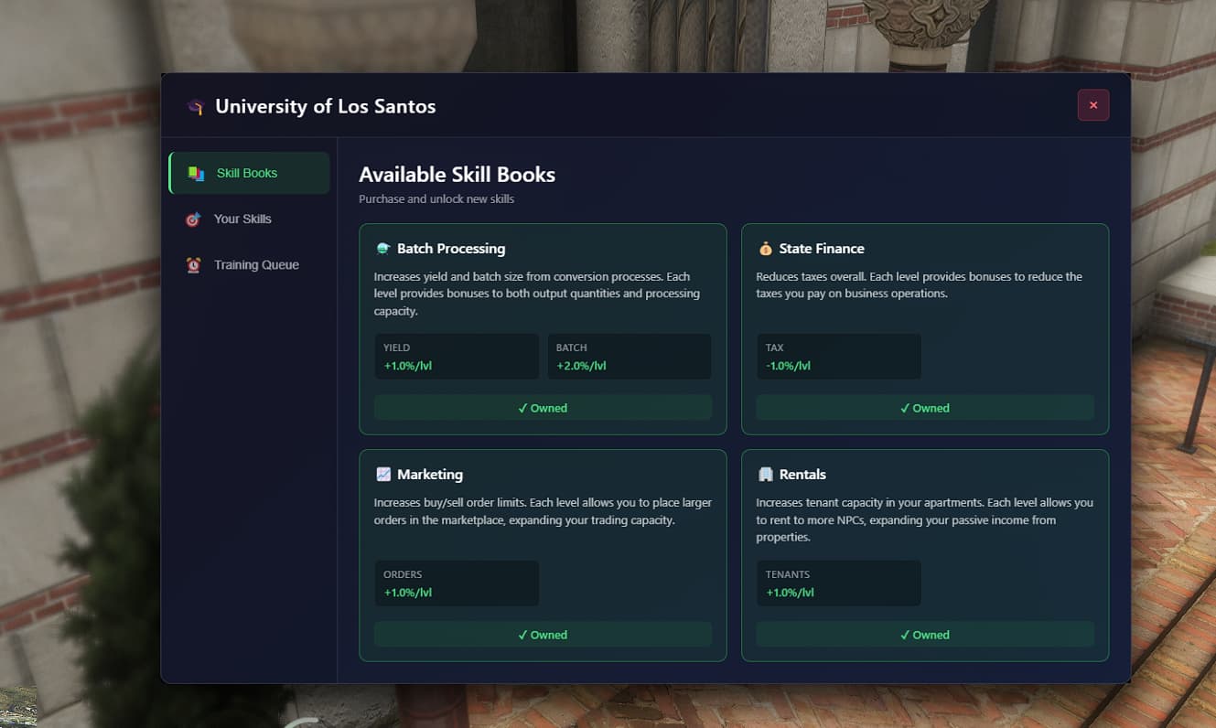Select the TENANTS +1.0%/lvl stat box

838,583
